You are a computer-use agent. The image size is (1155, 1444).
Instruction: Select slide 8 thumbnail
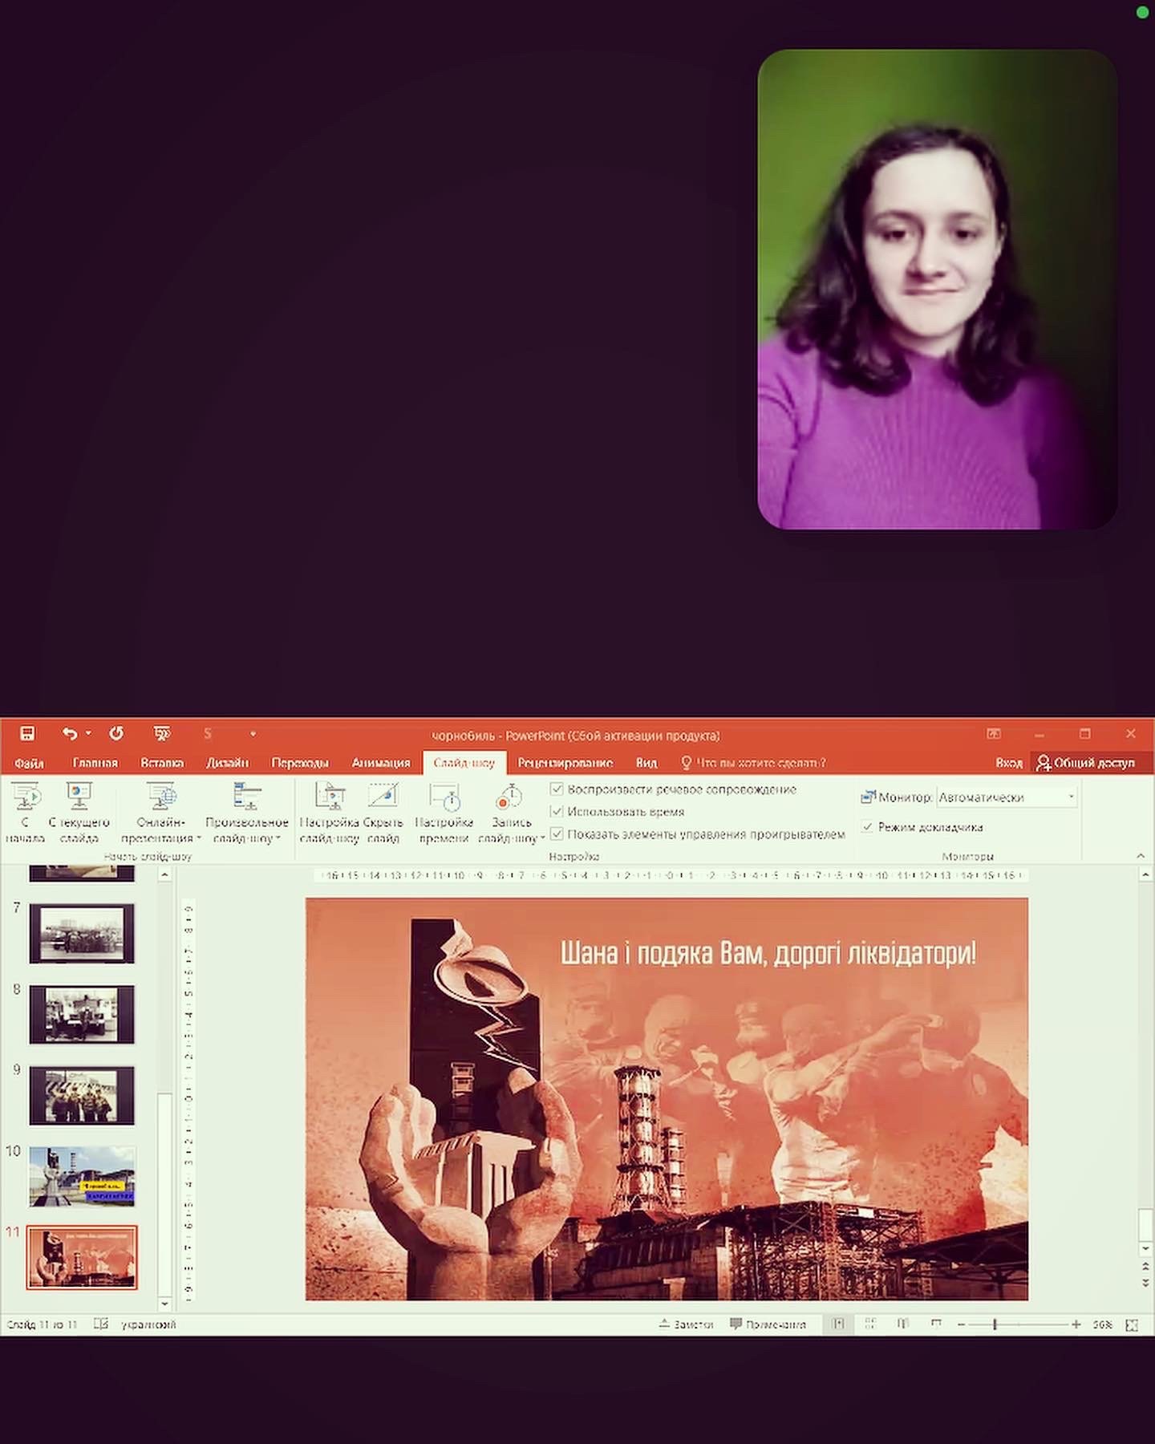point(82,1014)
